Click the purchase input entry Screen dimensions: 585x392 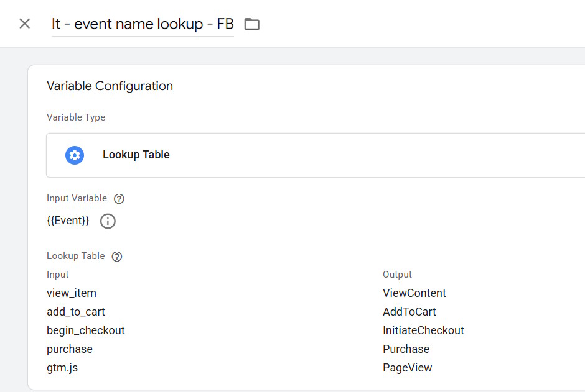70,350
